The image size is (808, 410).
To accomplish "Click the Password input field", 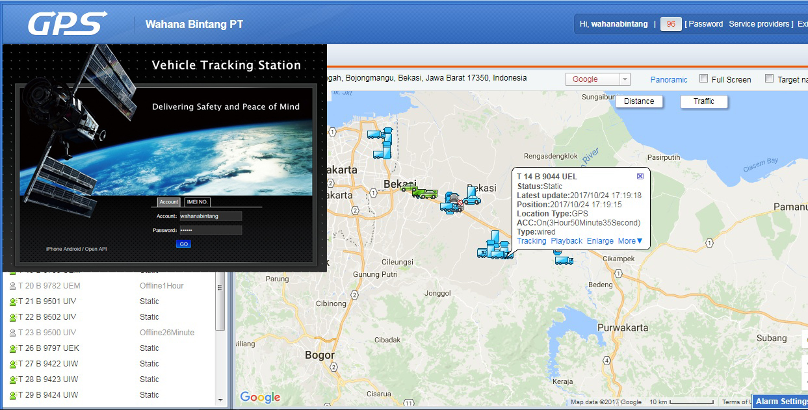I will pos(210,230).
